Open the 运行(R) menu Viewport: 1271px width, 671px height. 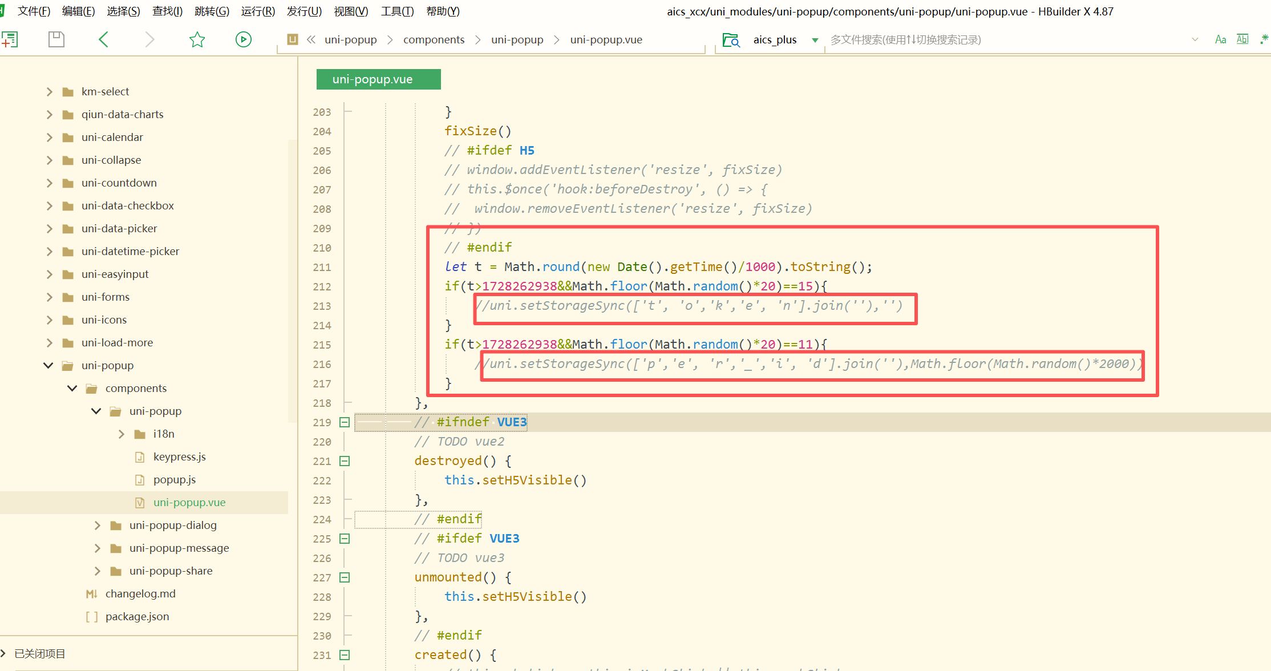258,11
